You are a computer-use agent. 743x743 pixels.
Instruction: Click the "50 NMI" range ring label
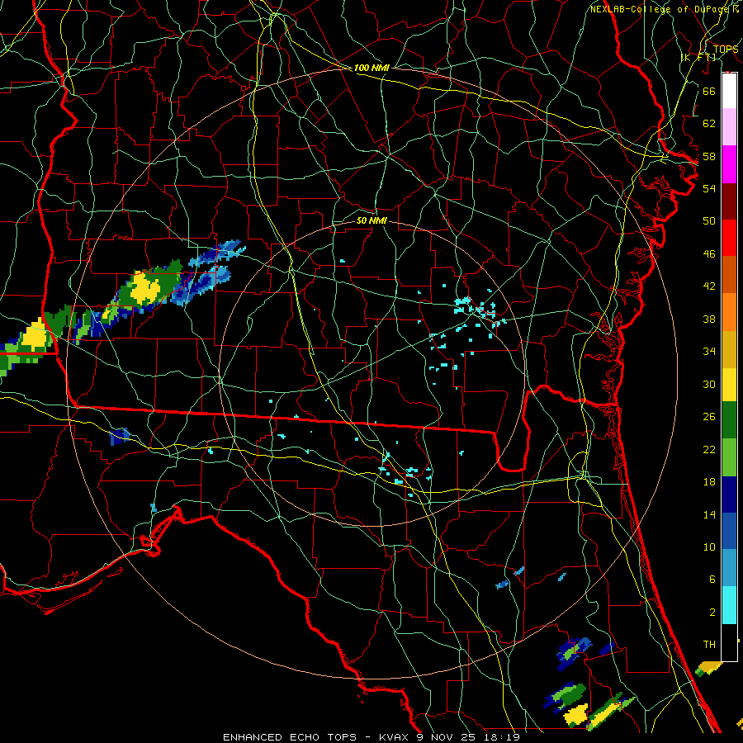[371, 220]
